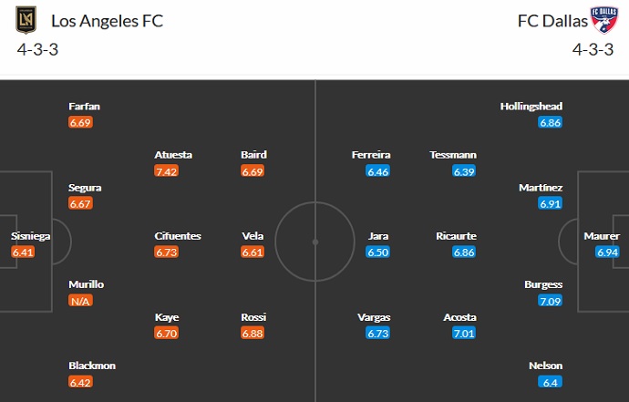Click Vela's player name
Screen dimensions: 629x402
(x=253, y=236)
